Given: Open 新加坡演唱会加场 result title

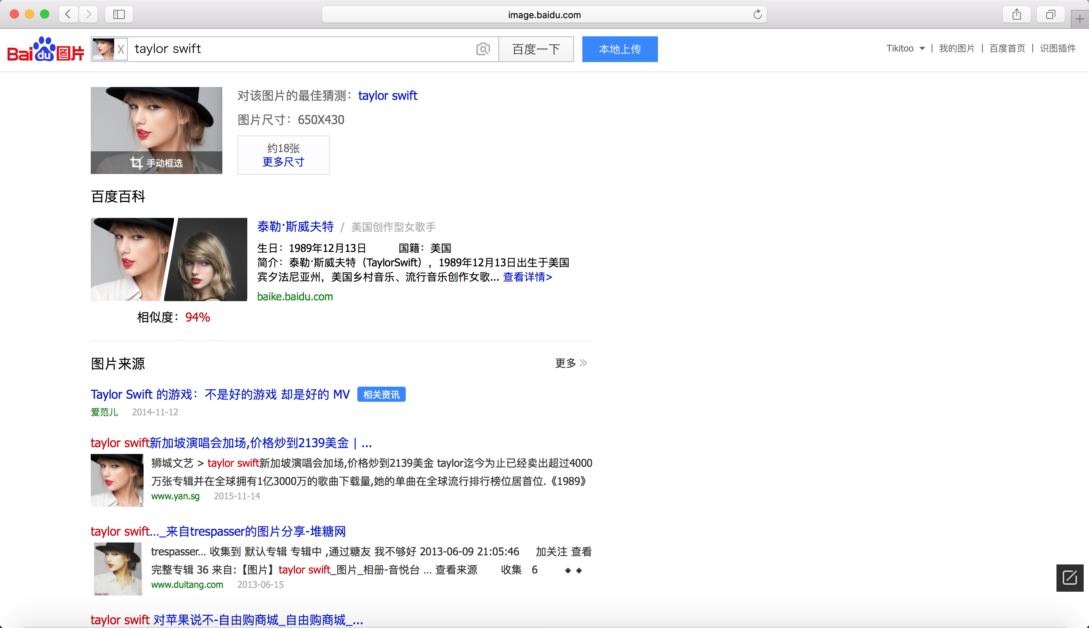Looking at the screenshot, I should point(231,443).
